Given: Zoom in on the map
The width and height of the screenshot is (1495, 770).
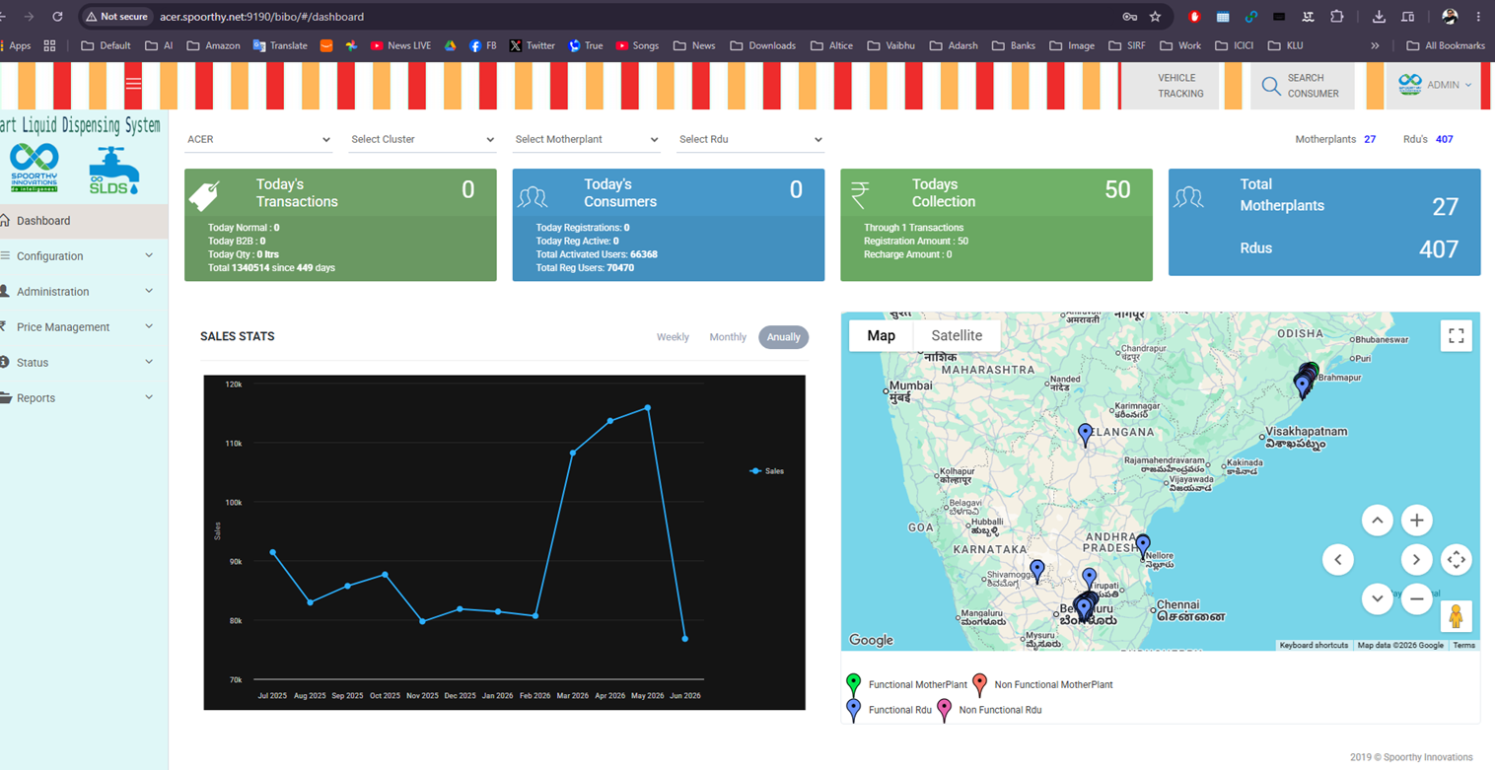Looking at the screenshot, I should [1417, 521].
